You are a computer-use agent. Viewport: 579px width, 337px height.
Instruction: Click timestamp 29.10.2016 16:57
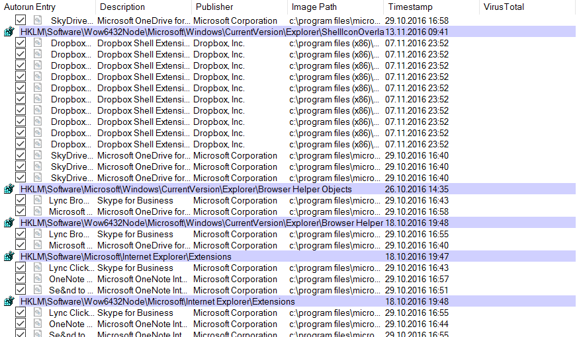(x=417, y=279)
